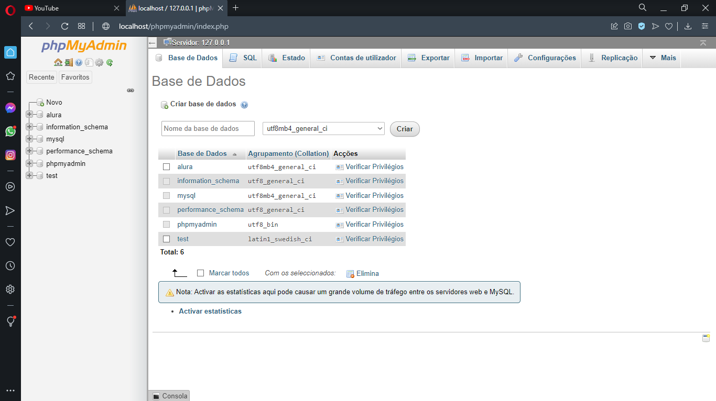The image size is (716, 401).
Task: Click Verificar Privilégios for test
Action: 370,239
